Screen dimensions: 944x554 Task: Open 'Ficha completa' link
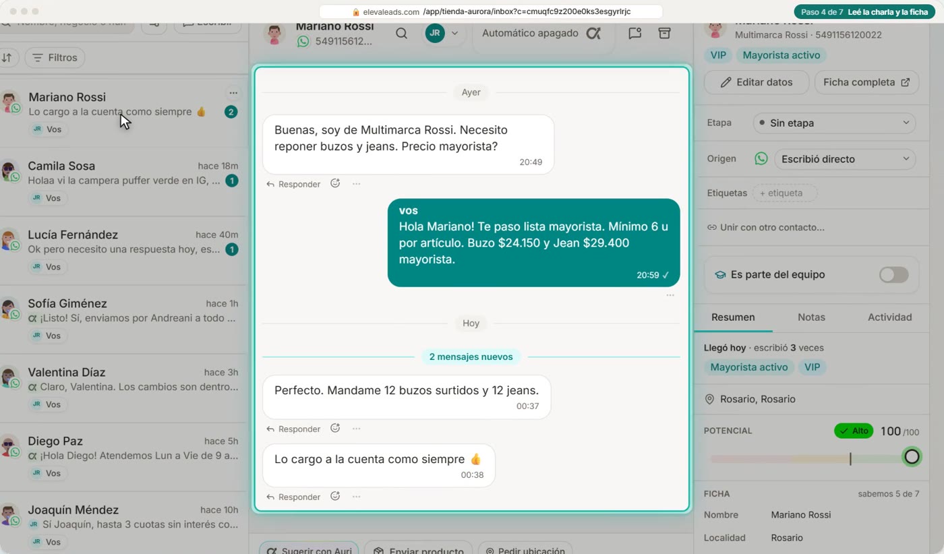[866, 82]
